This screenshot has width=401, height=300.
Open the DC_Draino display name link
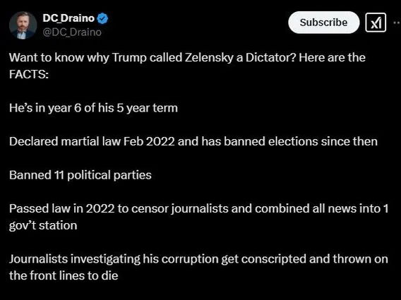click(x=68, y=18)
